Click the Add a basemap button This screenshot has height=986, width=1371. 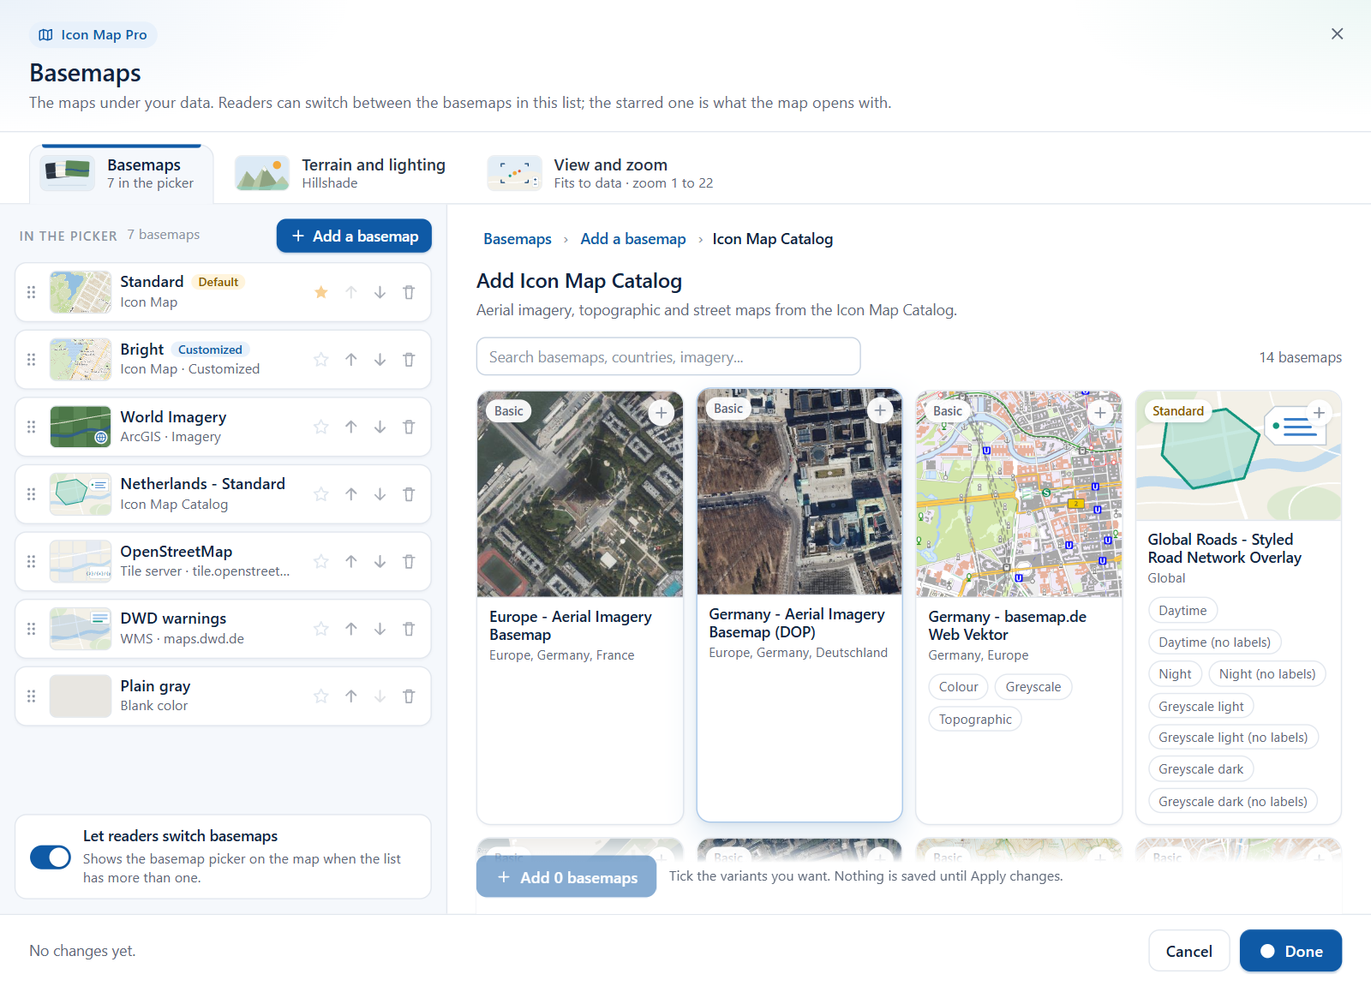click(x=354, y=236)
